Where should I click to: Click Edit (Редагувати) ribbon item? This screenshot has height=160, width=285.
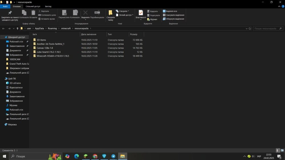coord(153,15)
